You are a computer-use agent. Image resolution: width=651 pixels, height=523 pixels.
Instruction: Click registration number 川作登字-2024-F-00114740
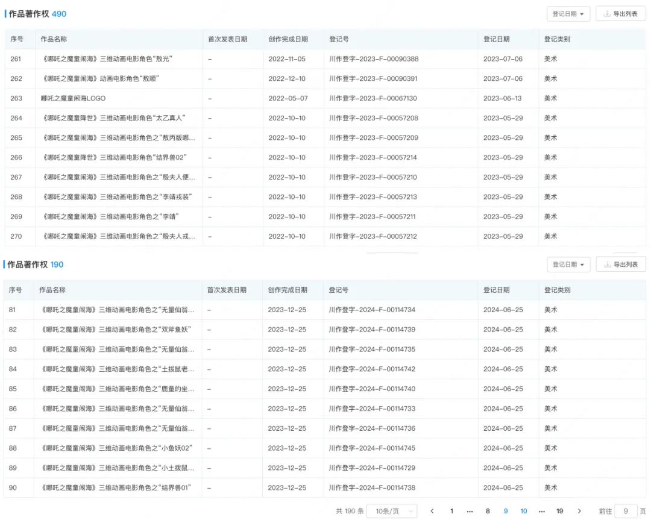(372, 389)
